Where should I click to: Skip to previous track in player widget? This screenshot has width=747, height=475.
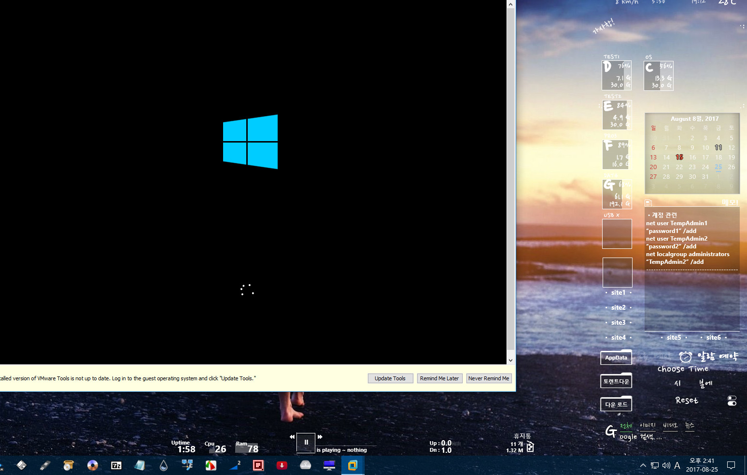click(292, 436)
